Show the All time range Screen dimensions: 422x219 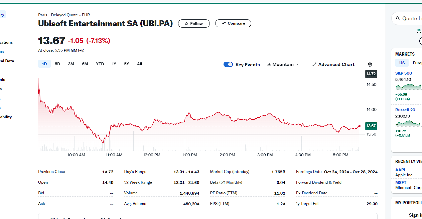[x=139, y=64]
